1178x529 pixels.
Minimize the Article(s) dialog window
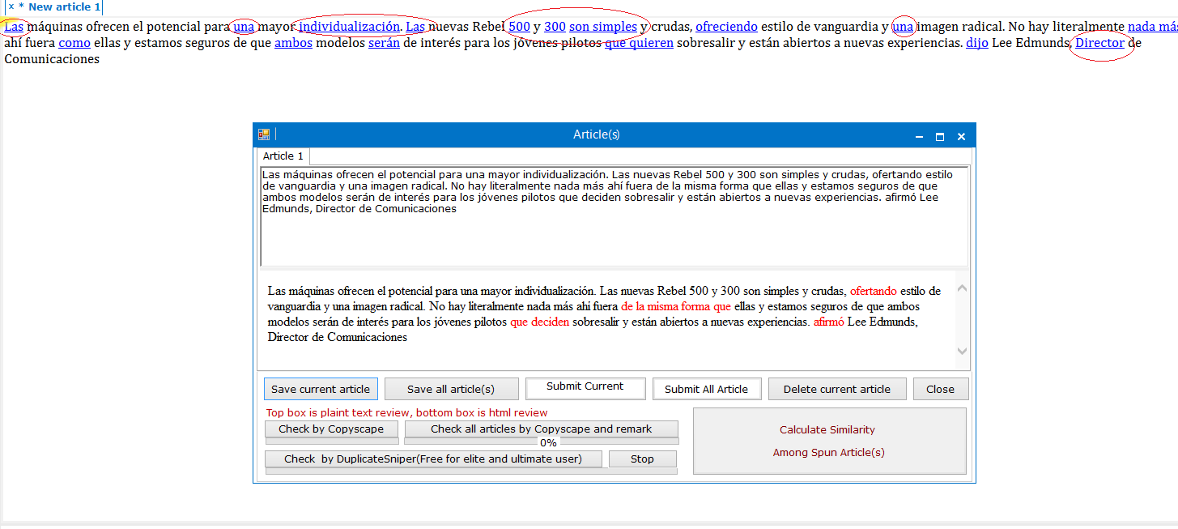918,137
